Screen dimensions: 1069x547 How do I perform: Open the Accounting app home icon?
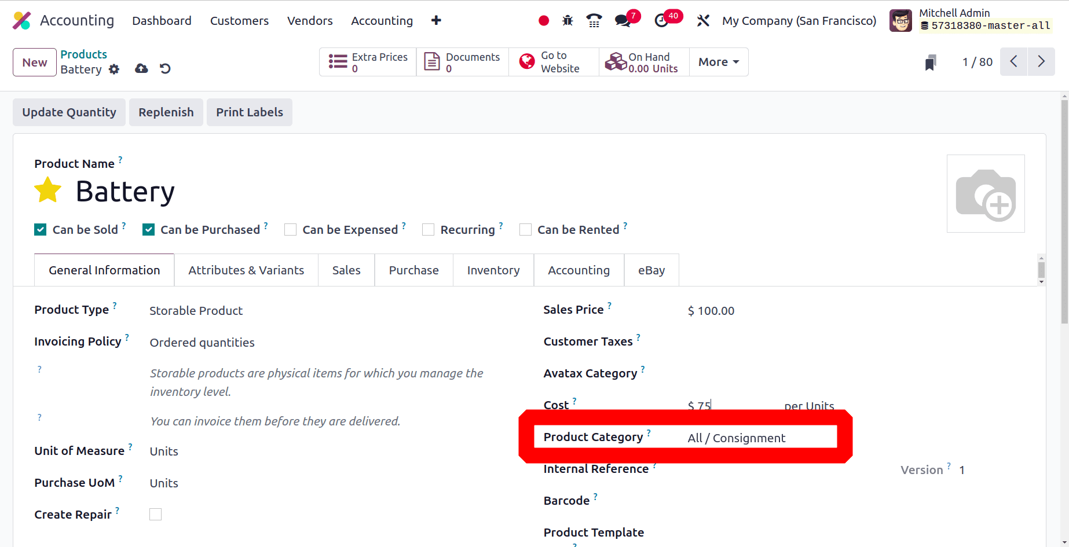click(x=22, y=21)
